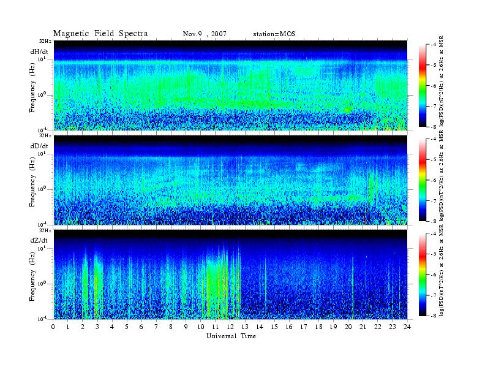Screen dimensions: 485x375
Task: Click the "-6" value on the dD/dt color bar
Action: (434, 180)
